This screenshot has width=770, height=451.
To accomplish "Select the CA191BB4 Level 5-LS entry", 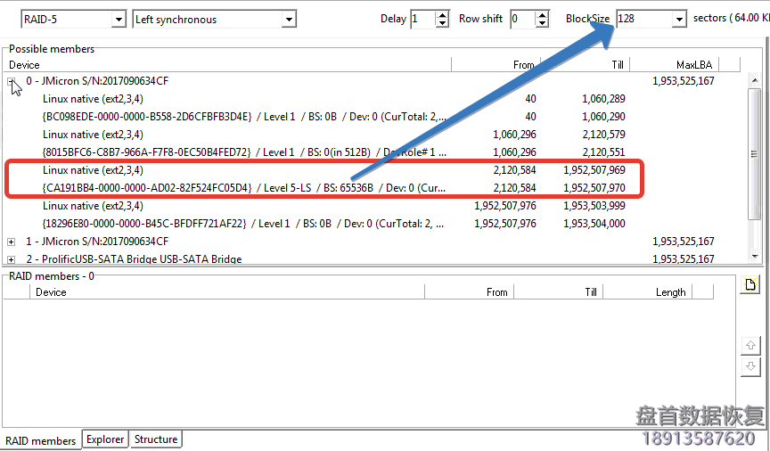I will coord(244,188).
